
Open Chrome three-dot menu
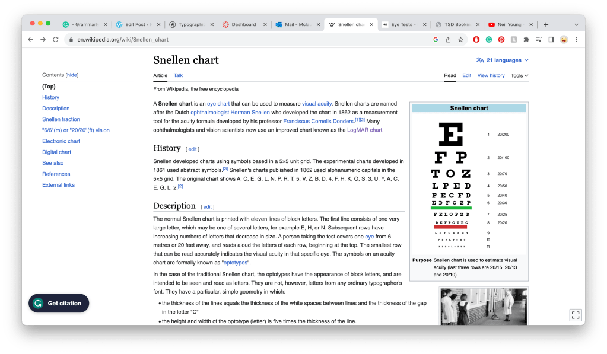click(576, 40)
